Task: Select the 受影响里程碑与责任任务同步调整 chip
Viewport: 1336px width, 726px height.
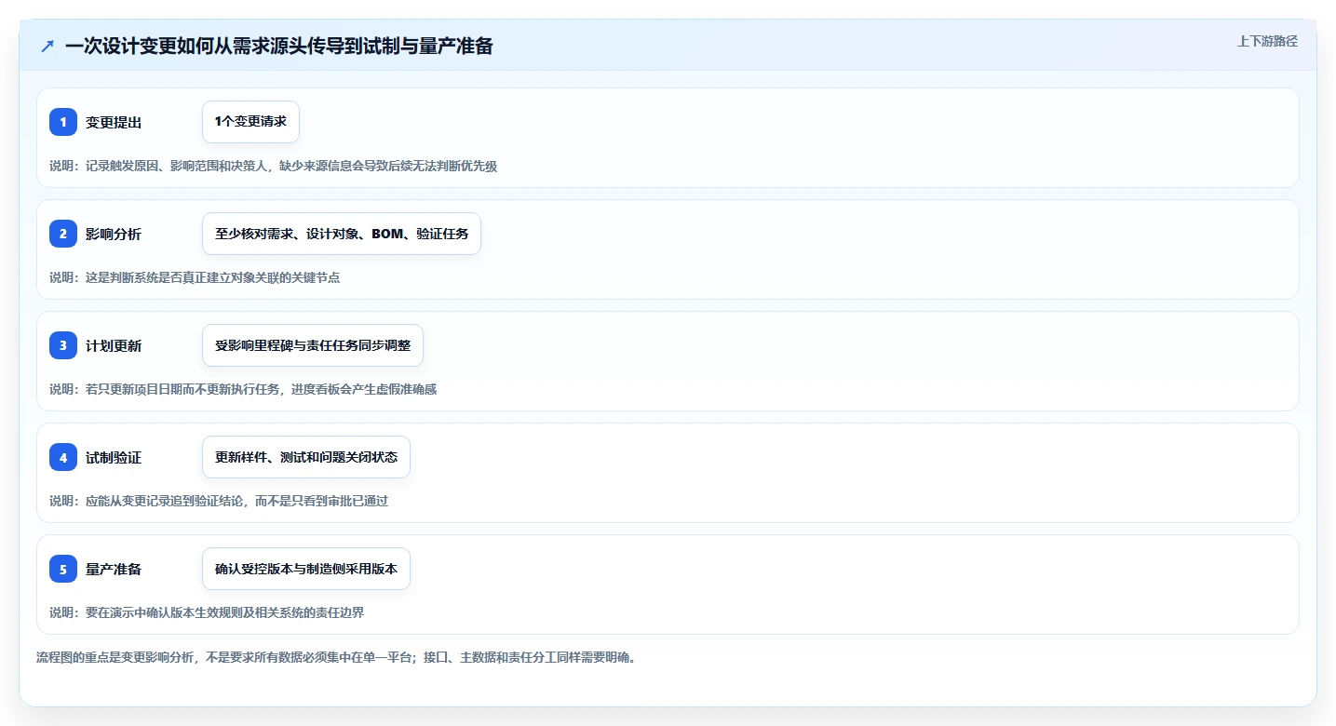Action: (313, 345)
